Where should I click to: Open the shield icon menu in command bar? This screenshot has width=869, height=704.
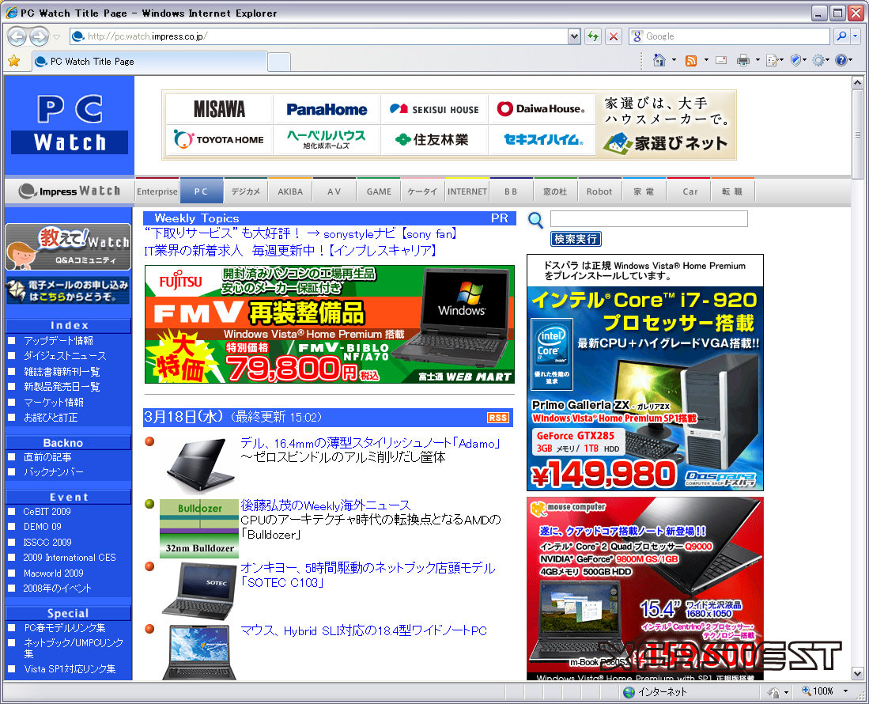(x=798, y=60)
